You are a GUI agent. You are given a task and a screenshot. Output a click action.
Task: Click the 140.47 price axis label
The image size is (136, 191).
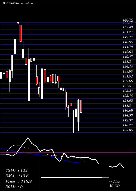tap(128, 57)
